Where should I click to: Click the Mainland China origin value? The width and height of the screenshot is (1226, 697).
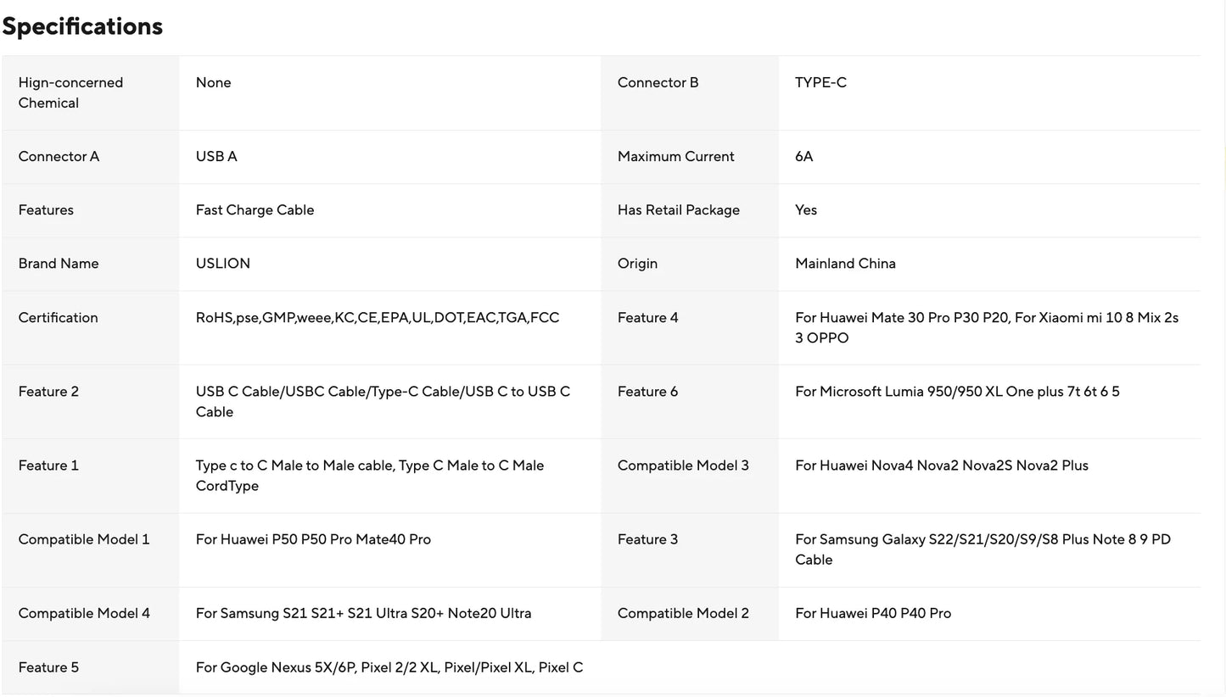(x=845, y=264)
